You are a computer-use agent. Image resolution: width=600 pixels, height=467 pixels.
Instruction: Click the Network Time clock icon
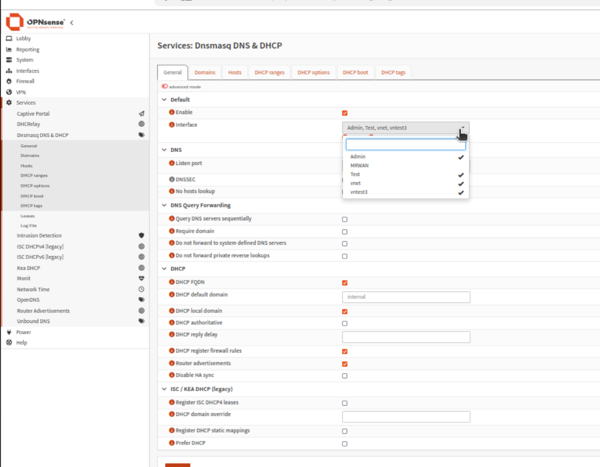point(141,289)
